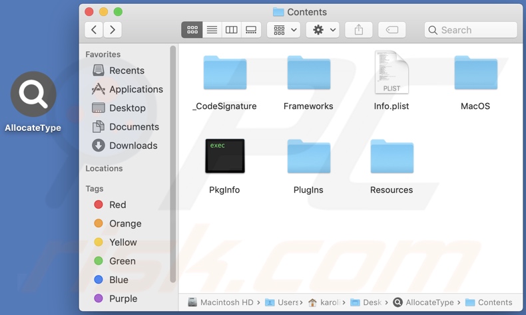Open the Resources folder

[x=392, y=157]
